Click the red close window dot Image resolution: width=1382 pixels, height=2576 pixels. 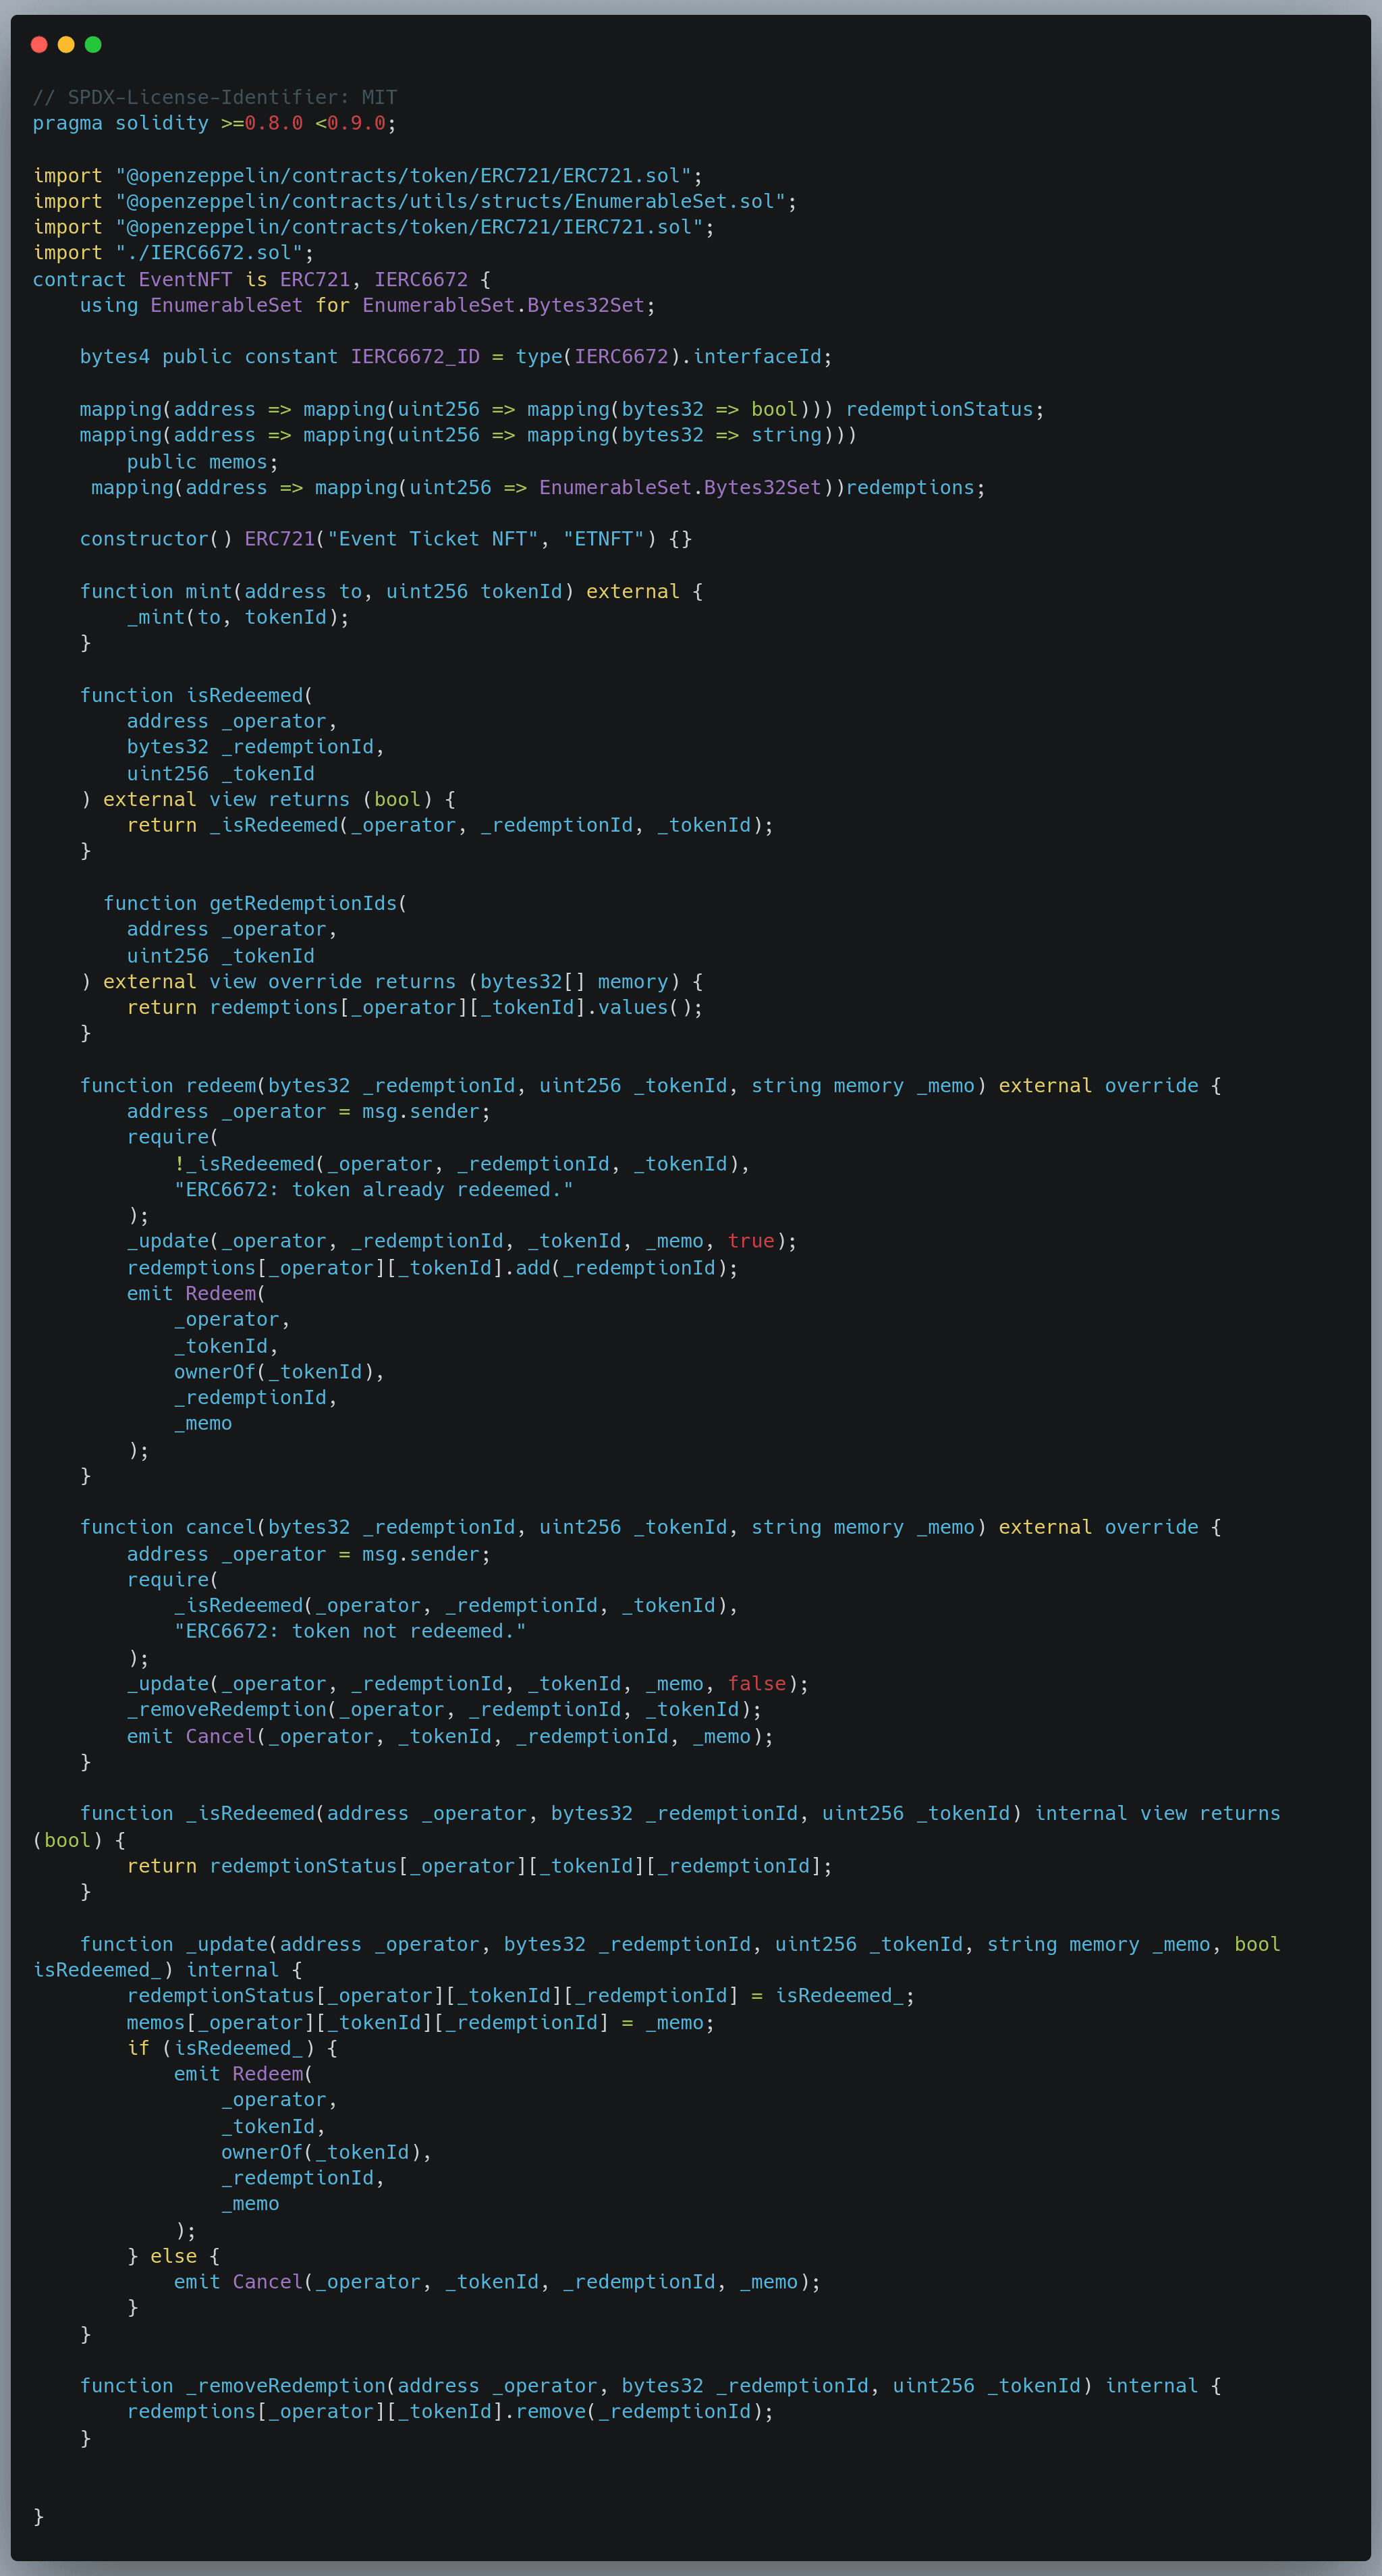[x=39, y=44]
